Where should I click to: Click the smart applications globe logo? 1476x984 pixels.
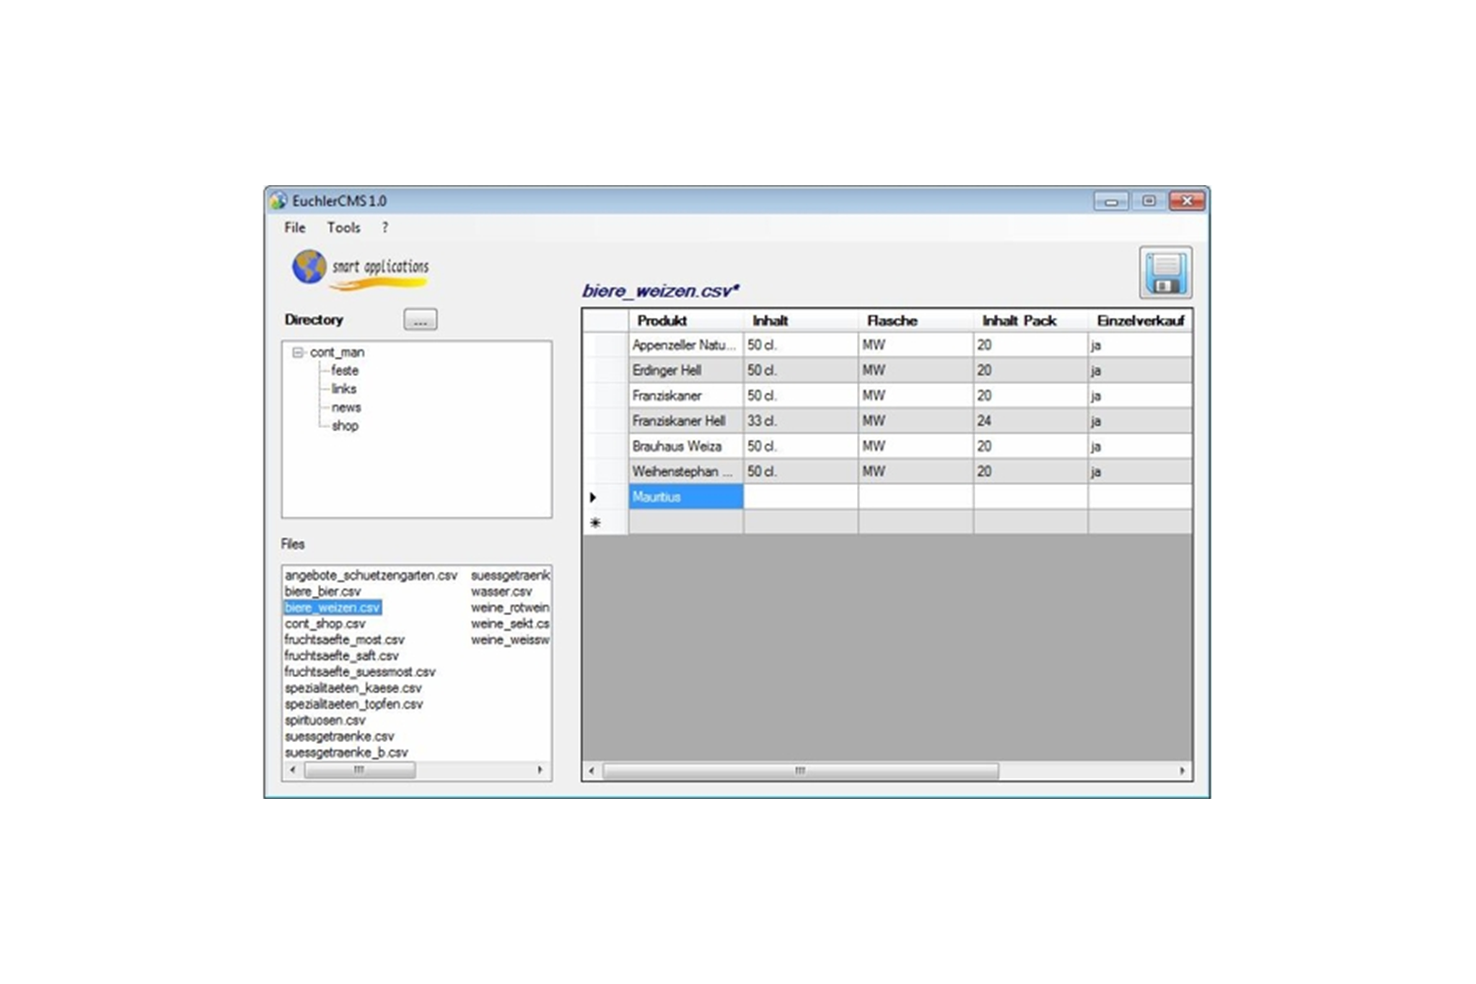click(x=309, y=267)
